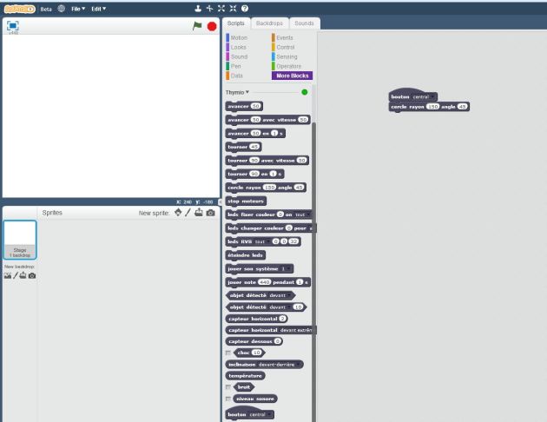Check the bruit reporter checkbox
The image size is (547, 422).
228,387
